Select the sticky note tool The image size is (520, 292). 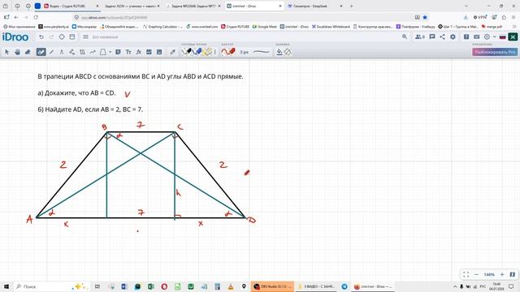tap(118, 52)
